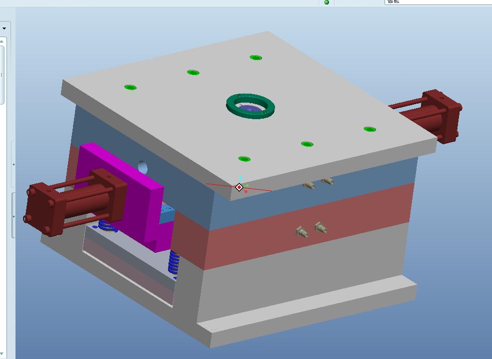Select the green screw nearest right cylinder

[369, 129]
